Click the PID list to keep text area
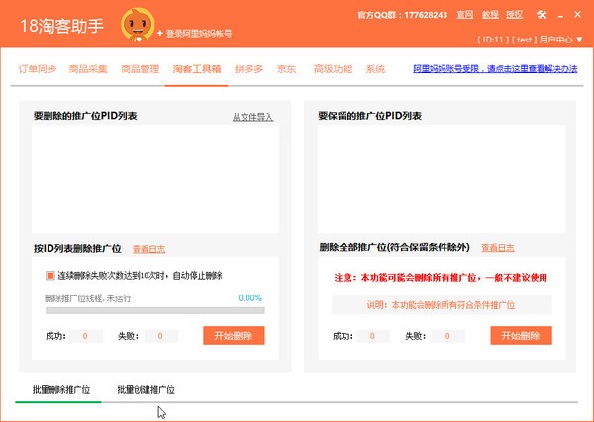Screen dimensions: 594x422 click(442, 179)
